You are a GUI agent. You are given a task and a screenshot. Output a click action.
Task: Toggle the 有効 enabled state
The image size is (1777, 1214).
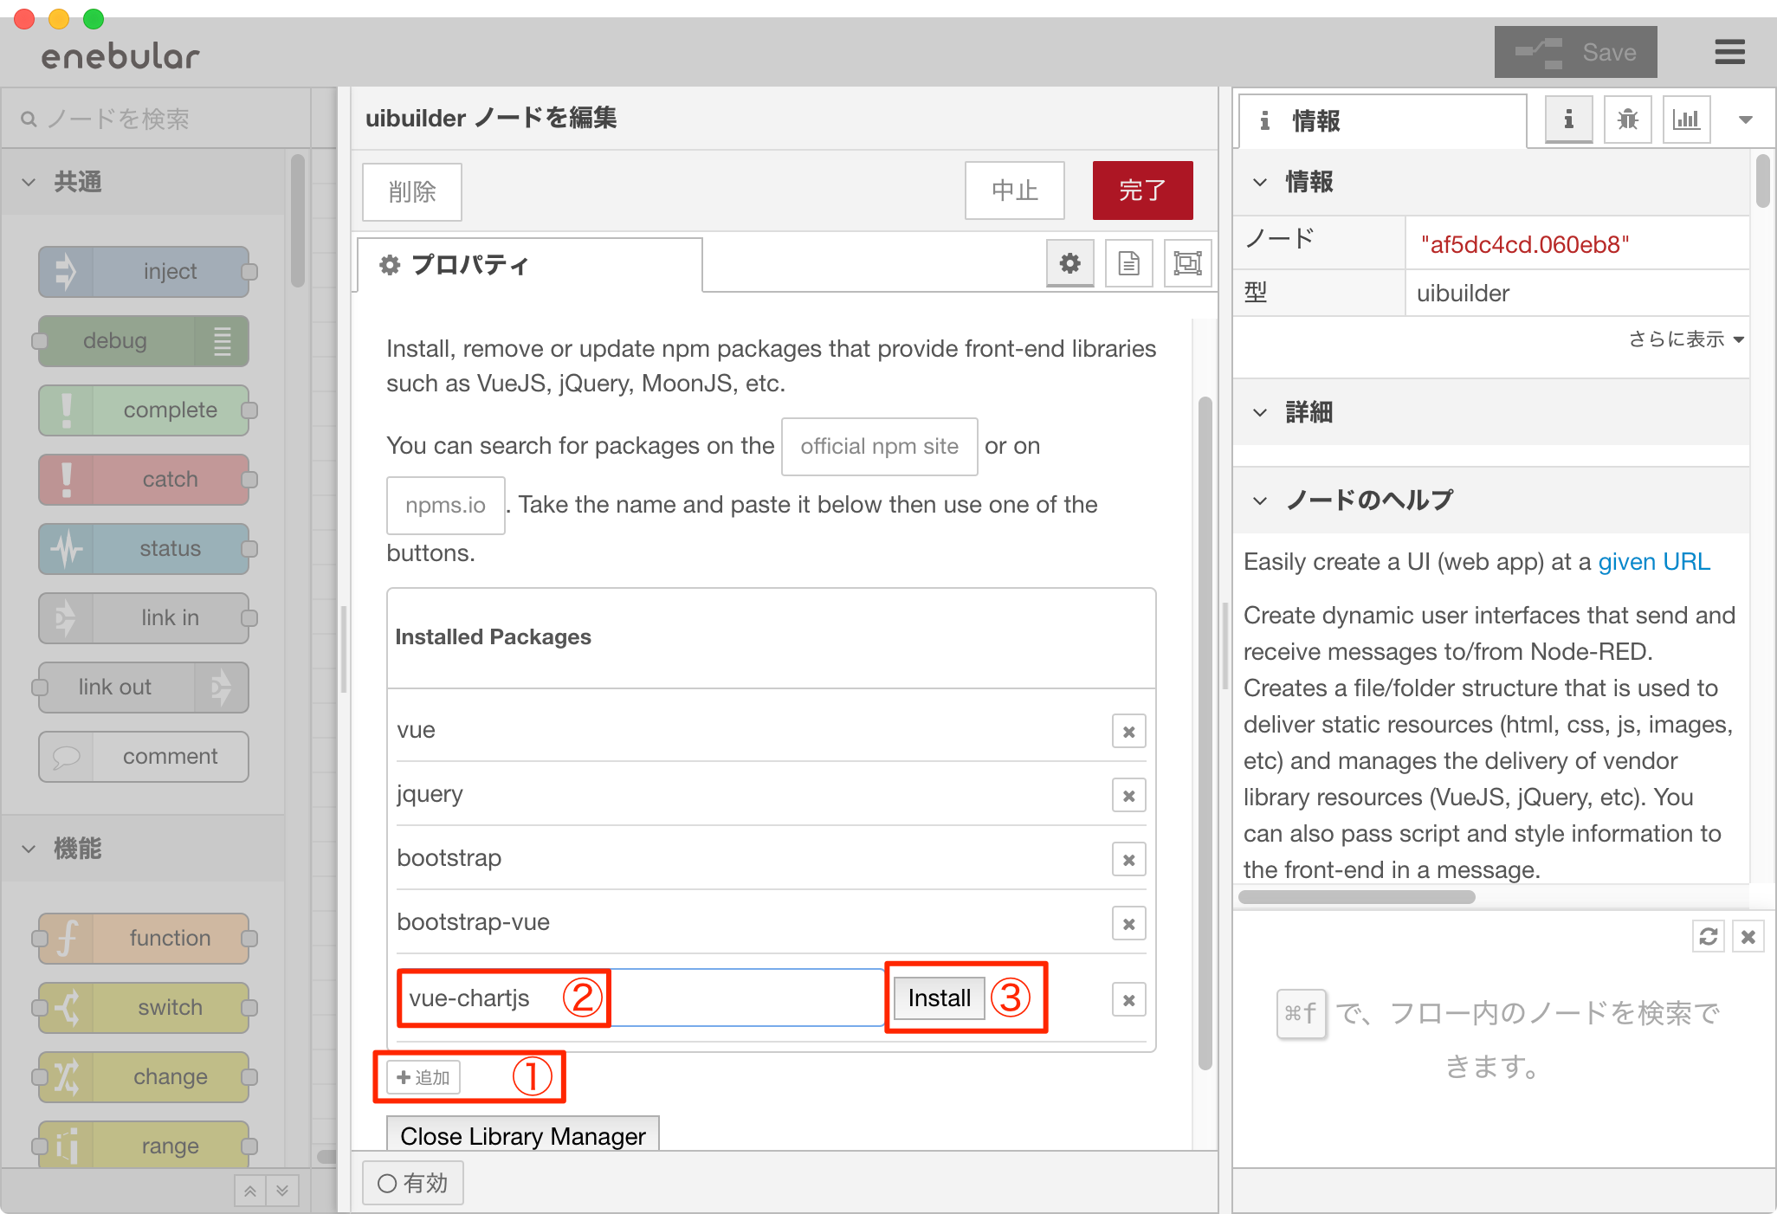[413, 1183]
